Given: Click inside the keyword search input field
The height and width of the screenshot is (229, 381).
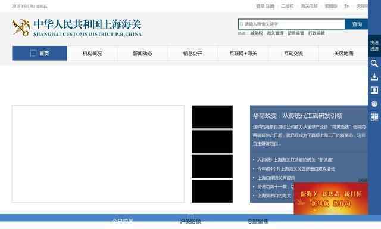Looking at the screenshot, I should click(x=291, y=24).
